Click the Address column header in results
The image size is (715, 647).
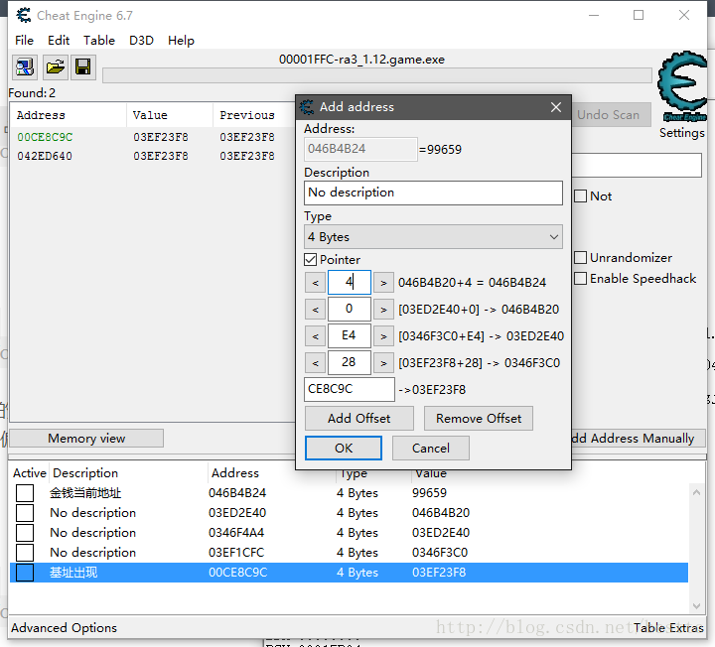(x=41, y=115)
